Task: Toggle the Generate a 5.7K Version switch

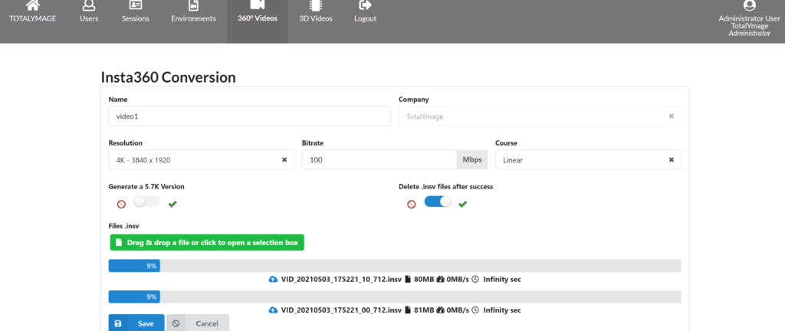Action: (146, 202)
